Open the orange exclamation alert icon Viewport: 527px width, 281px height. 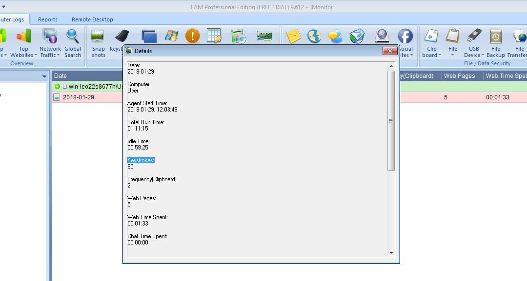coord(193,36)
